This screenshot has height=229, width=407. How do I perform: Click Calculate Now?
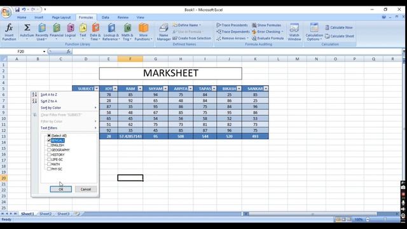(339, 27)
